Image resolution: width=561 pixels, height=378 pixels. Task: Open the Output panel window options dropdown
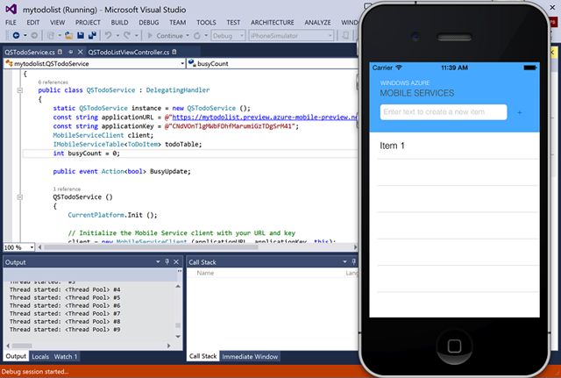158,262
